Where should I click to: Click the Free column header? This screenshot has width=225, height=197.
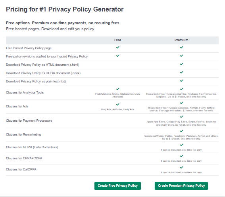(118, 40)
